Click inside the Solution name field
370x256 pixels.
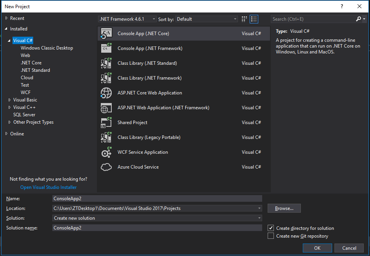click(156, 228)
